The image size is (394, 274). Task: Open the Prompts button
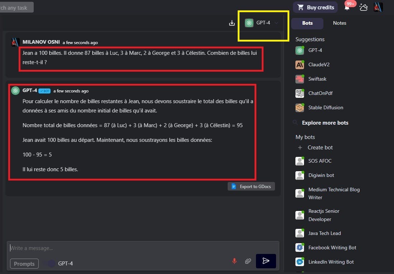click(24, 264)
